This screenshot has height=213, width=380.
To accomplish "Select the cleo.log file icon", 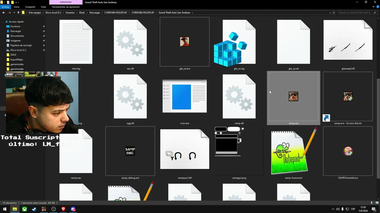I will click(x=76, y=42).
